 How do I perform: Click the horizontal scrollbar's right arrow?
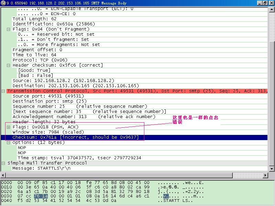pos(266,174)
